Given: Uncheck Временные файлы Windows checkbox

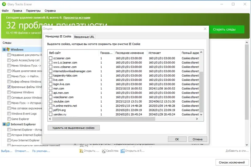Looking at the screenshot, I should [x=9, y=87].
